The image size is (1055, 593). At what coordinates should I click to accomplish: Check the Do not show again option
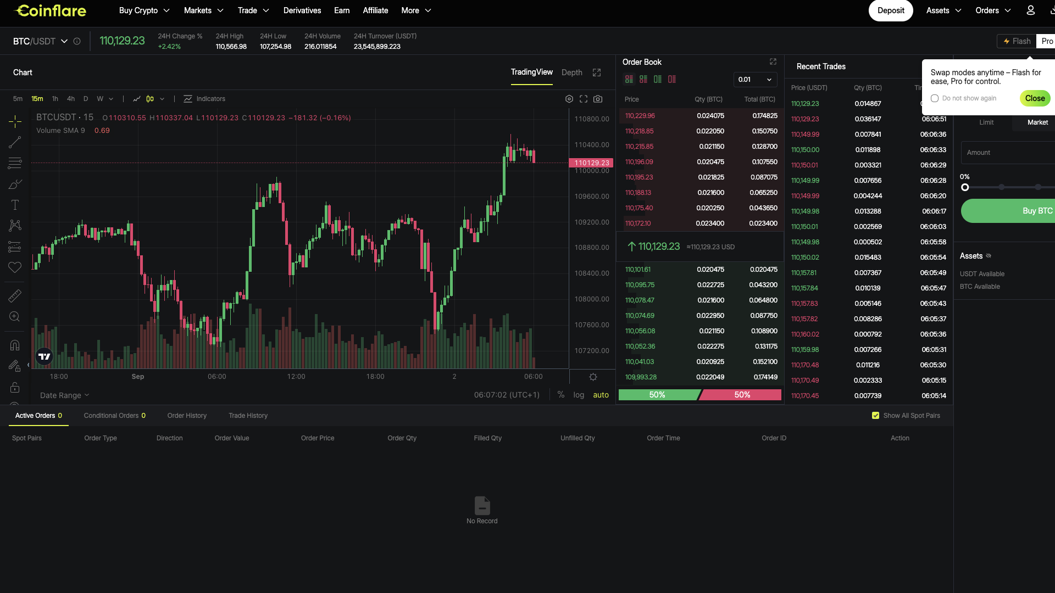[x=935, y=98]
